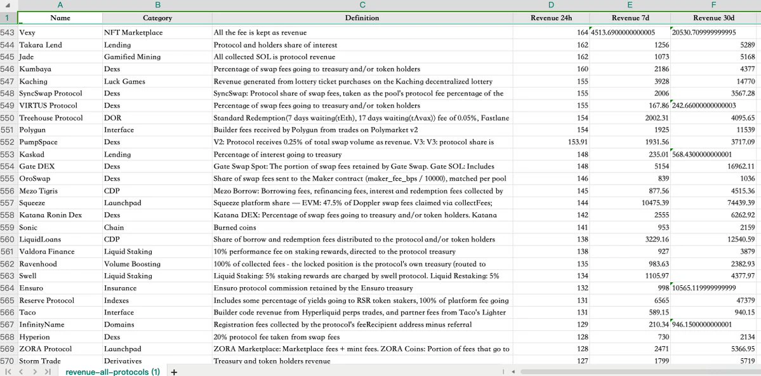Click the select-all corner triangle
The height and width of the screenshot is (376, 761).
pyautogui.click(x=8, y=5)
